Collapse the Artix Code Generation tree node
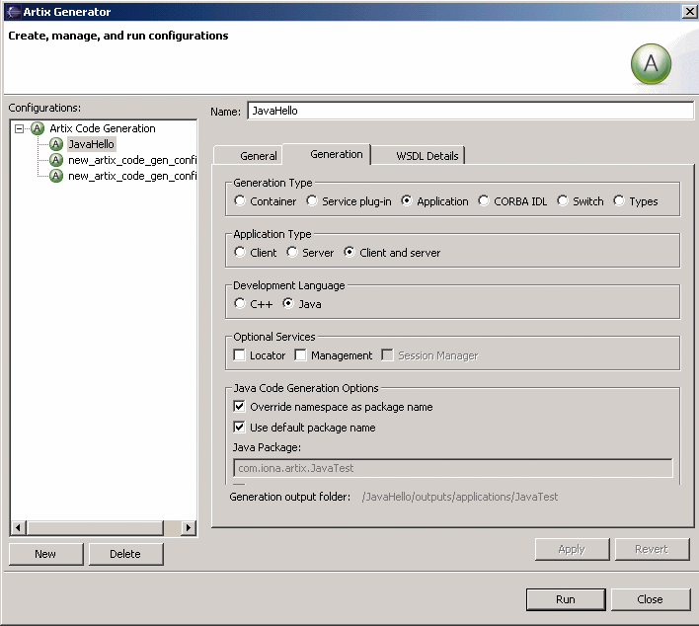699x626 pixels. tap(19, 129)
